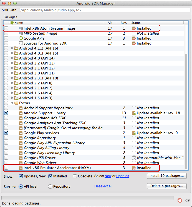The height and width of the screenshot is (207, 192).
Task: Click the MIPS System Image icon
Action: click(21, 33)
